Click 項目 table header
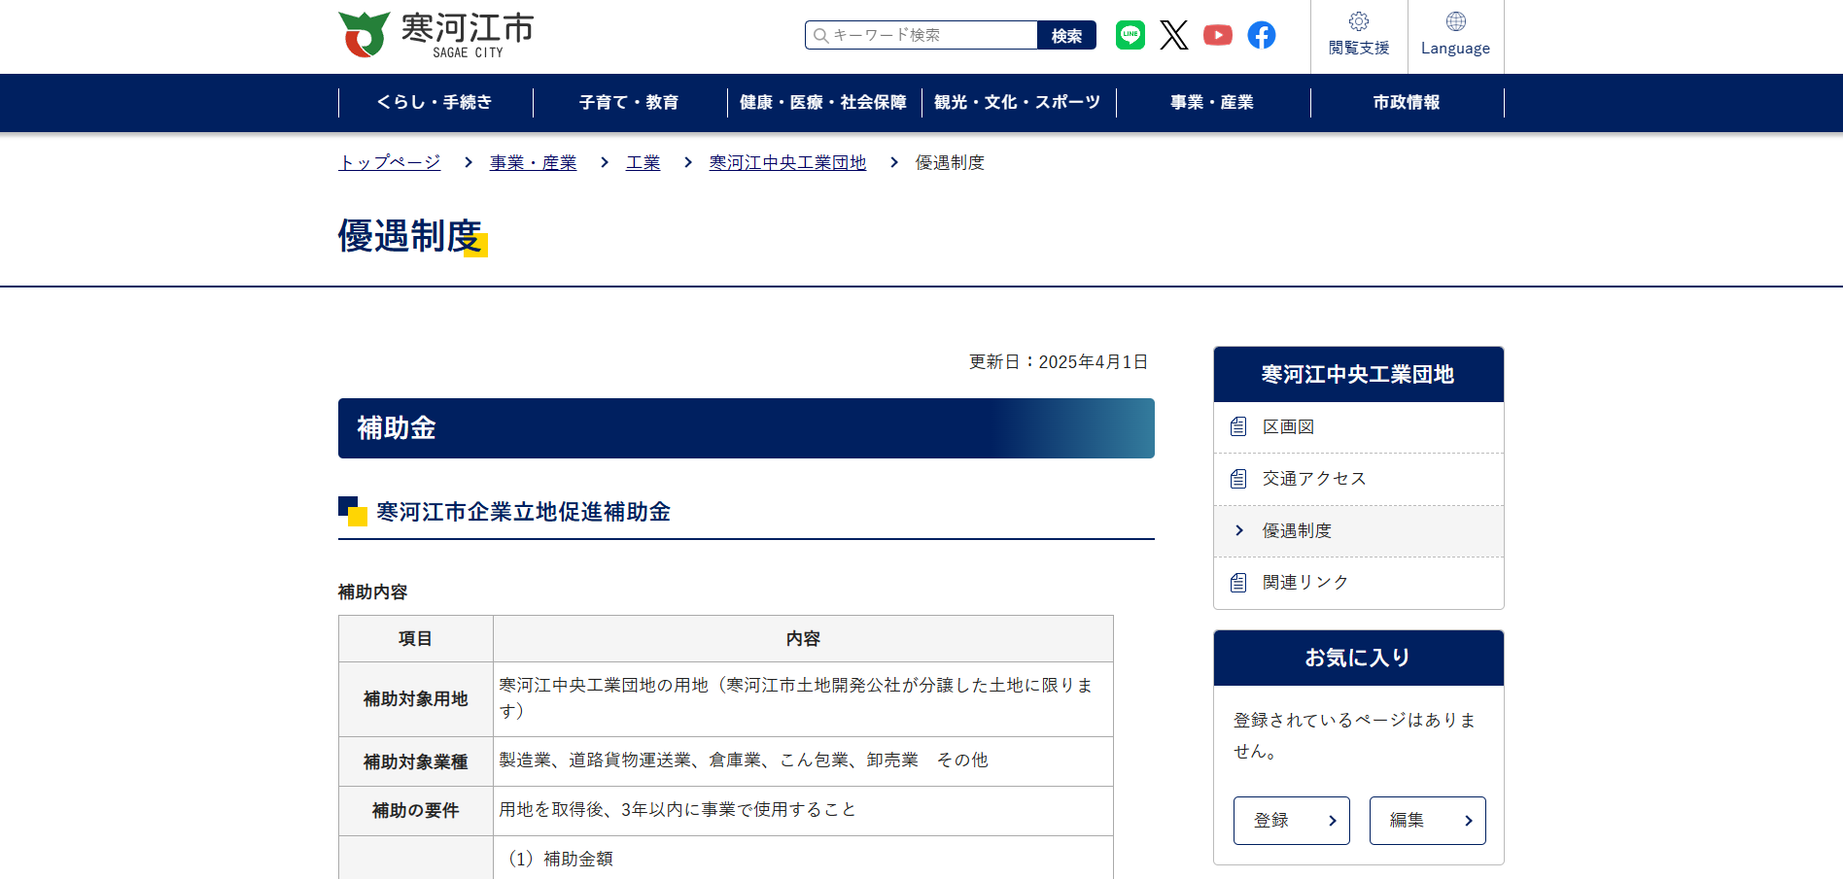Screen dimensions: 1843x879 (416, 639)
